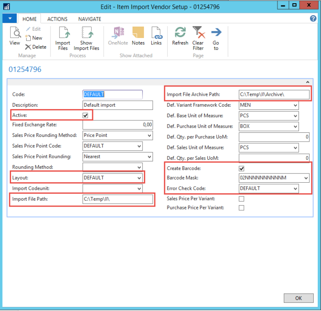Open Sales Price Rounding Method dropdown

149,136
